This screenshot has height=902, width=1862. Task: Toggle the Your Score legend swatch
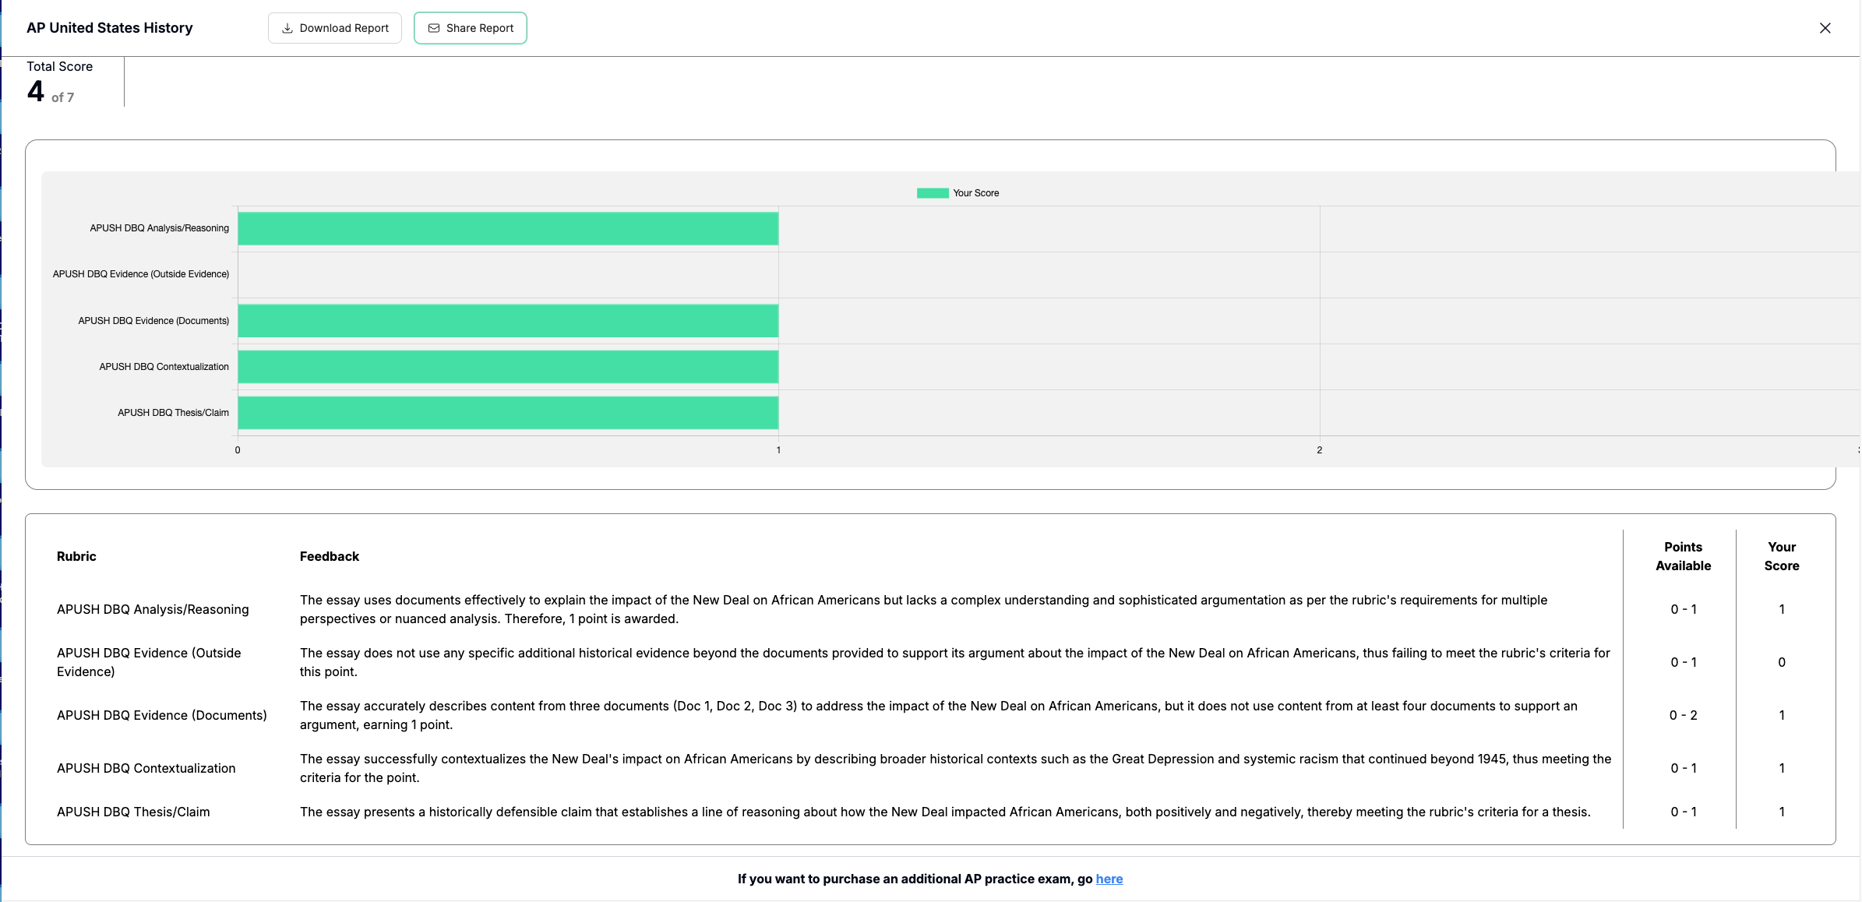[932, 193]
